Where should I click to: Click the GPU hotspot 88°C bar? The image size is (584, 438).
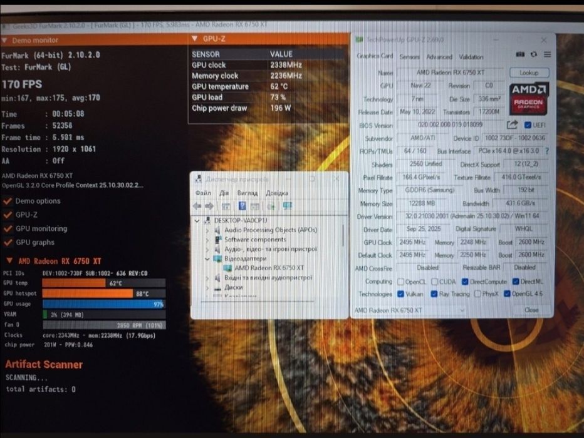click(104, 293)
